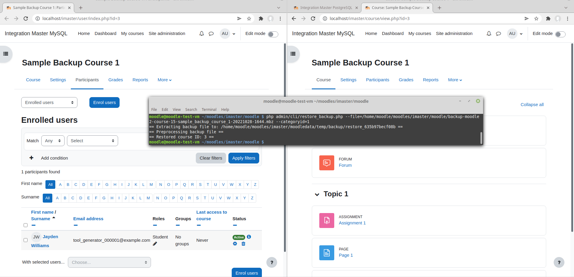The image size is (574, 277).
Task: Open left browser three-dot menu
Action: [280, 19]
